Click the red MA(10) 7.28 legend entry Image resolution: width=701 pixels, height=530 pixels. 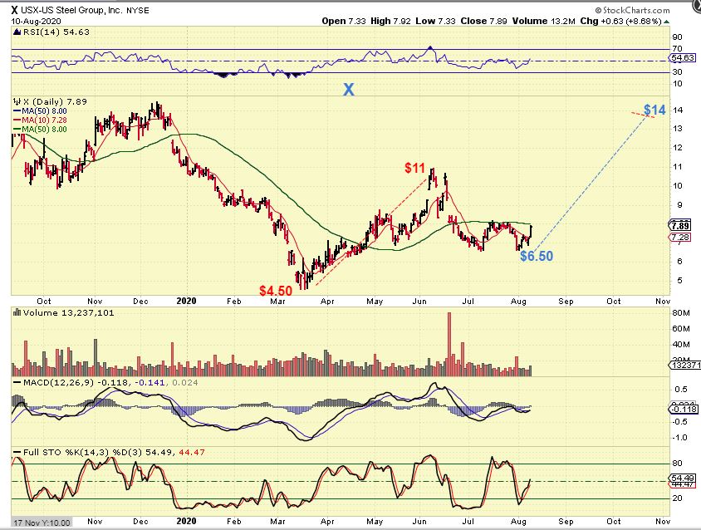(x=40, y=120)
